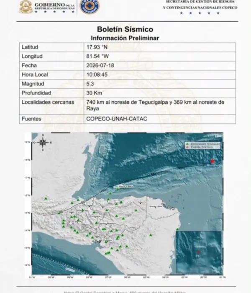
Task: Click the 'Latitud' label cell
Action: [51, 47]
